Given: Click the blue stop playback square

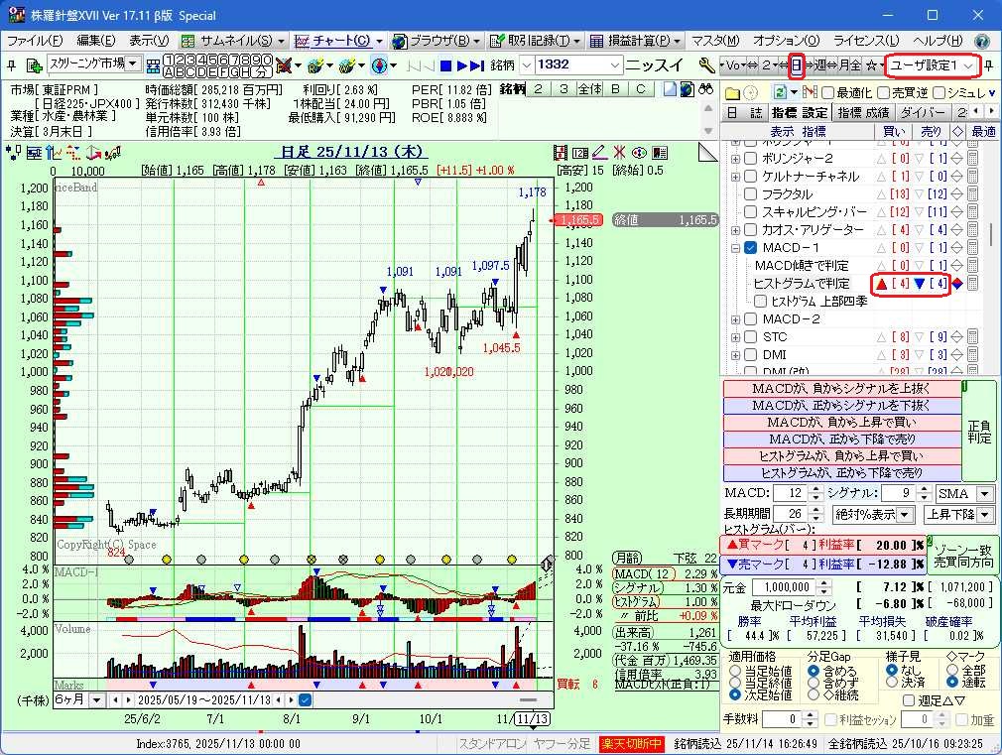Looking at the screenshot, I should 446,65.
